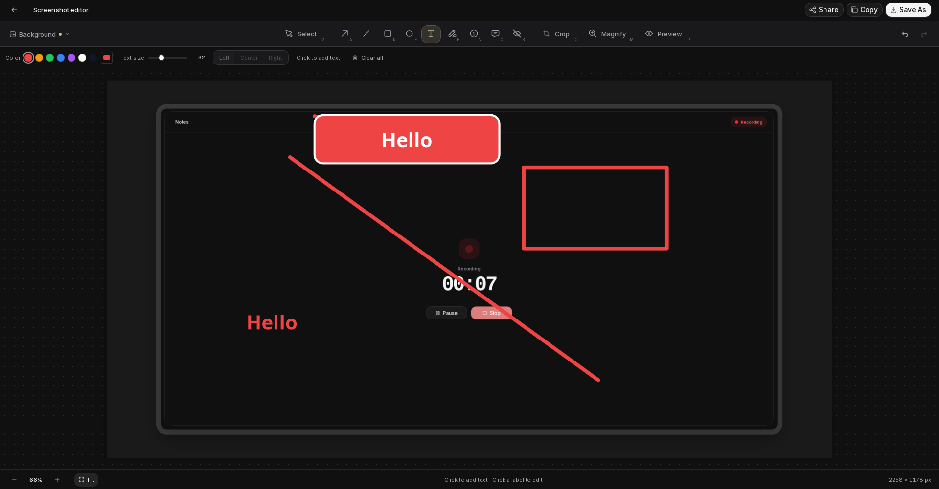
Task: Open the Crop tool
Action: (558, 34)
